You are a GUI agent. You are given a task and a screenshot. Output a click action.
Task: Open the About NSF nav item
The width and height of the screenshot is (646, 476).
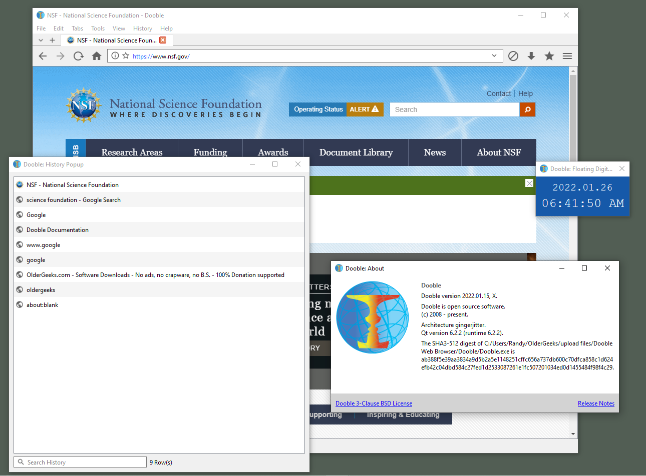(499, 152)
